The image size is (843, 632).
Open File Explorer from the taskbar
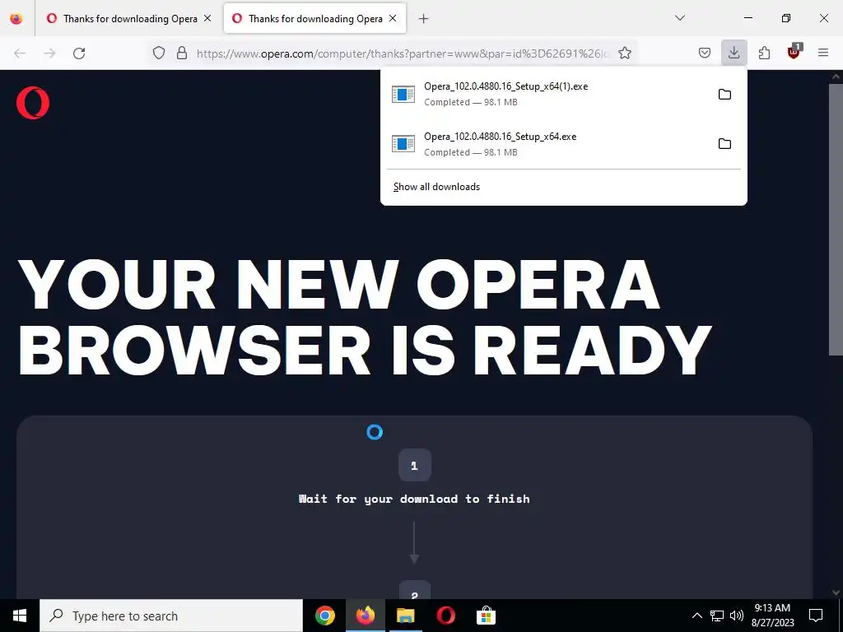click(x=405, y=616)
